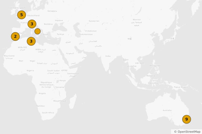Click the Kenya map label

pyautogui.click(x=63, y=81)
